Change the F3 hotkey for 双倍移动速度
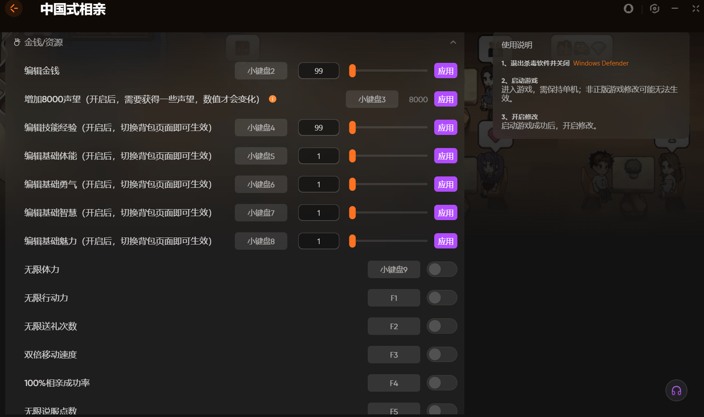704x417 pixels. [394, 355]
